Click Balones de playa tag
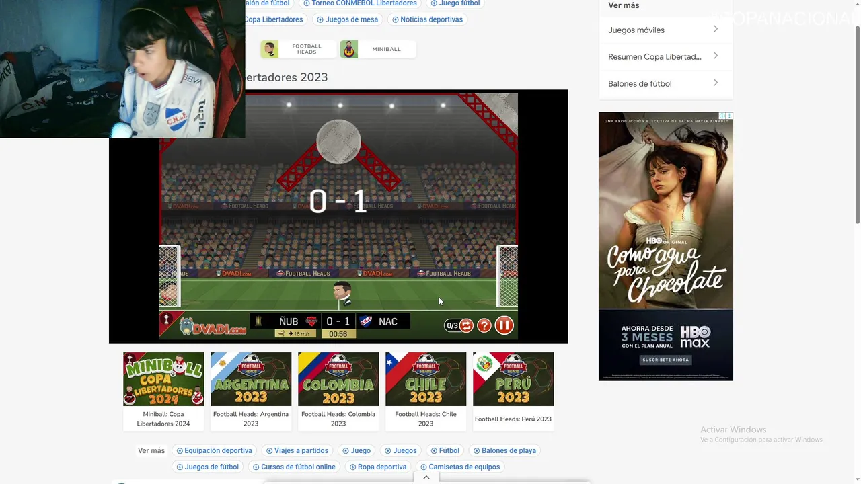Screen dimensions: 861x484 pyautogui.click(x=505, y=450)
